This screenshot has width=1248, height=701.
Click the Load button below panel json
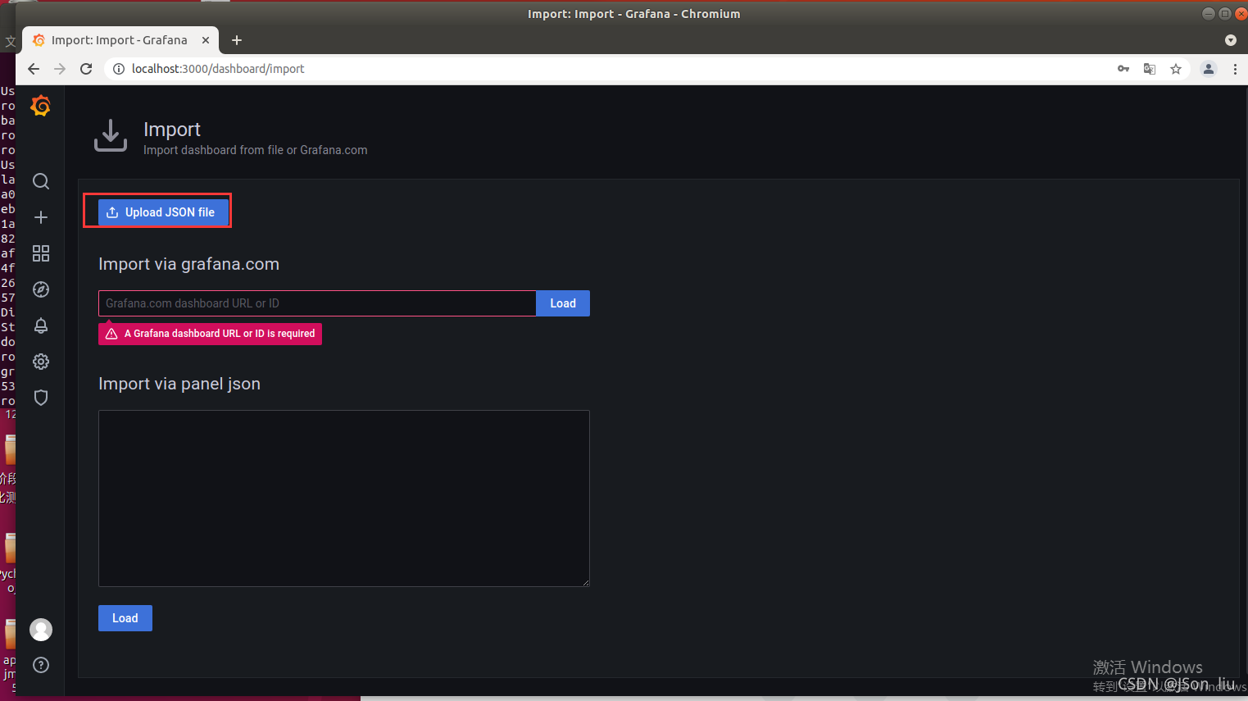pyautogui.click(x=125, y=618)
